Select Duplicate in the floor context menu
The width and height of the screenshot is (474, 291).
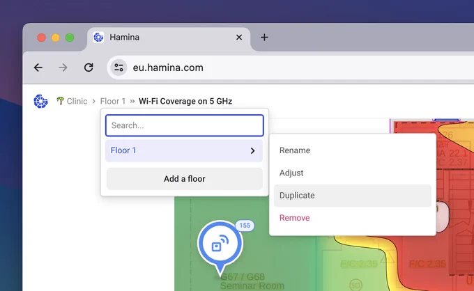click(353, 196)
